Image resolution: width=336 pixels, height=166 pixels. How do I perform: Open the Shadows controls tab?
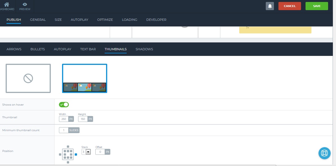tap(144, 49)
